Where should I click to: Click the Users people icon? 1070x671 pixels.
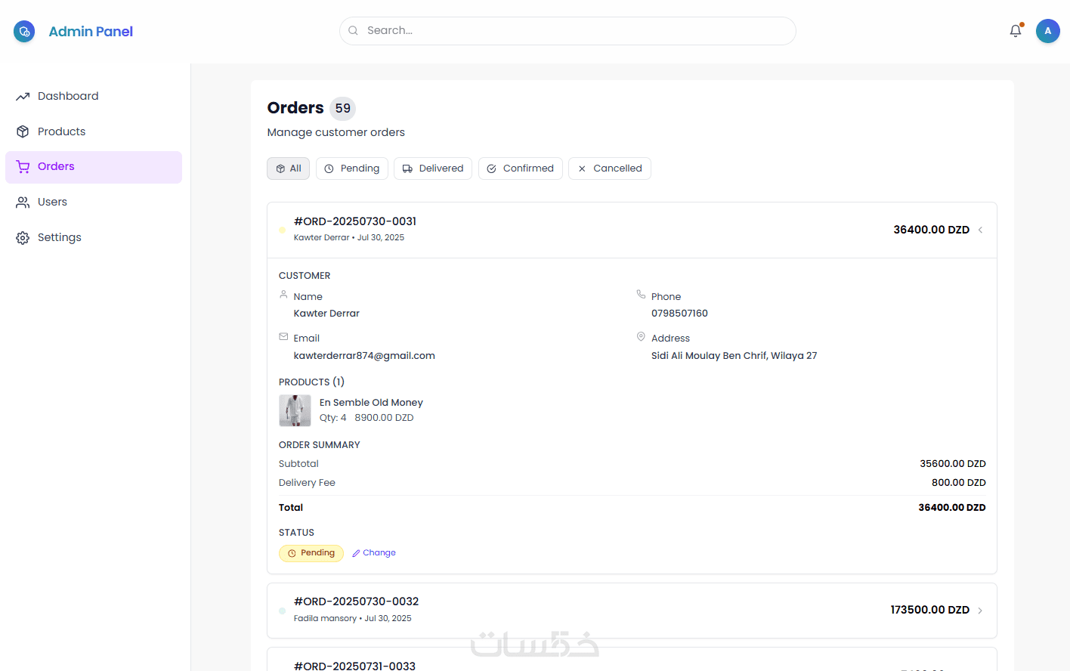click(23, 203)
